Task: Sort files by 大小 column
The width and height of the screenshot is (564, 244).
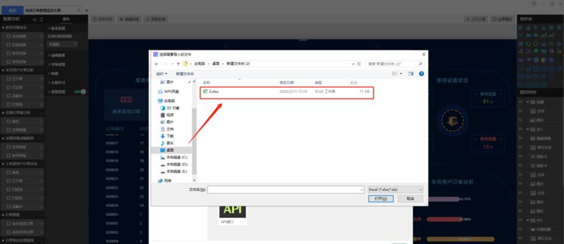Action: coord(353,82)
